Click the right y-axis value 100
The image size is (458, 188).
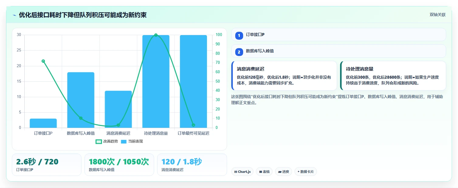pos(219,35)
